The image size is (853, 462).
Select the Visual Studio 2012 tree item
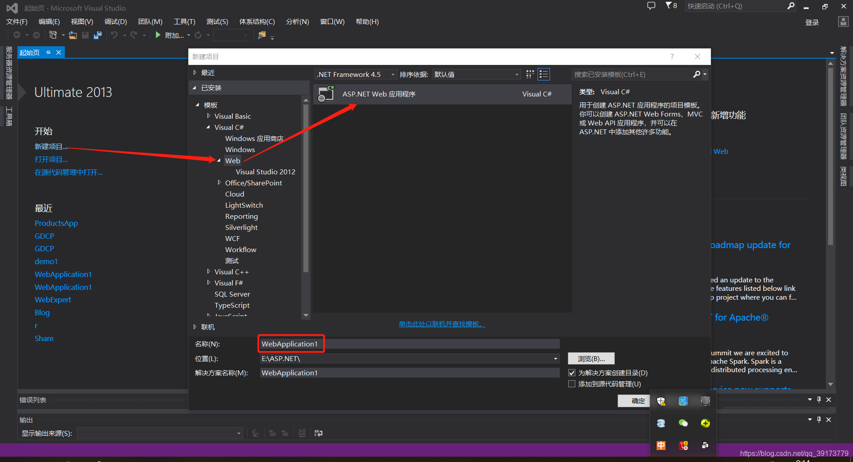tap(265, 172)
